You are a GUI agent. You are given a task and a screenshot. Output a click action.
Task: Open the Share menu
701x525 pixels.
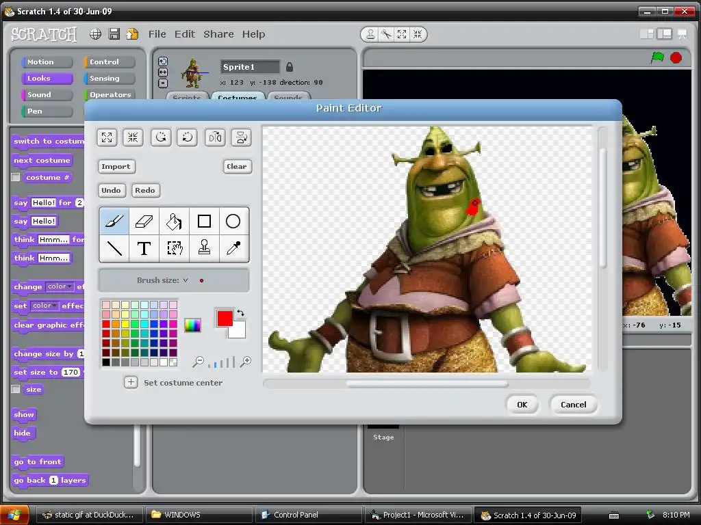pyautogui.click(x=218, y=34)
